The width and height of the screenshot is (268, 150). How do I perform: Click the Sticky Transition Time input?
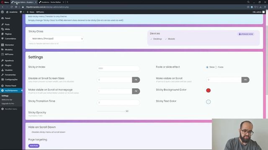pyautogui.click(x=118, y=102)
